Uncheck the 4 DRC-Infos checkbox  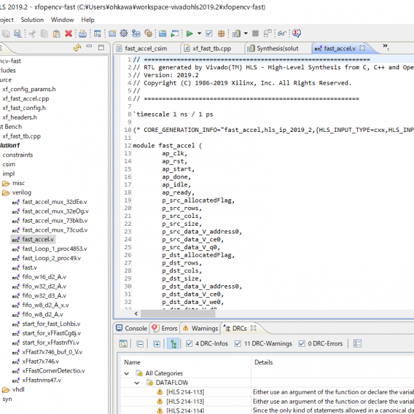190,344
